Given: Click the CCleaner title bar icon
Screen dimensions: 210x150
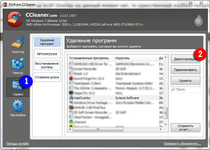Looking at the screenshot, I should click(5, 4).
